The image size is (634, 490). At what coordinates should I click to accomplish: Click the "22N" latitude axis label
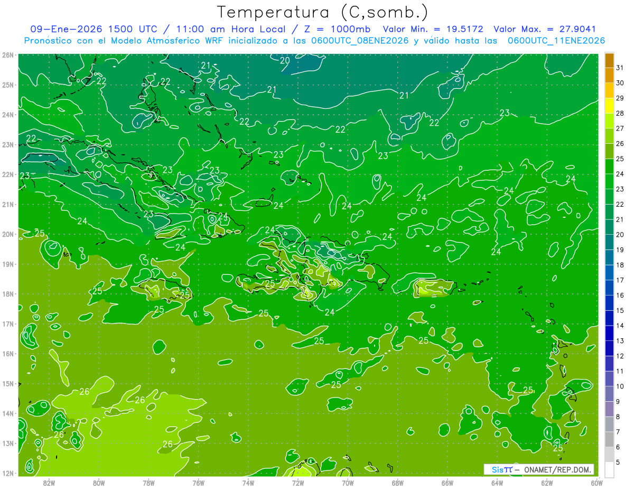[x=8, y=174]
